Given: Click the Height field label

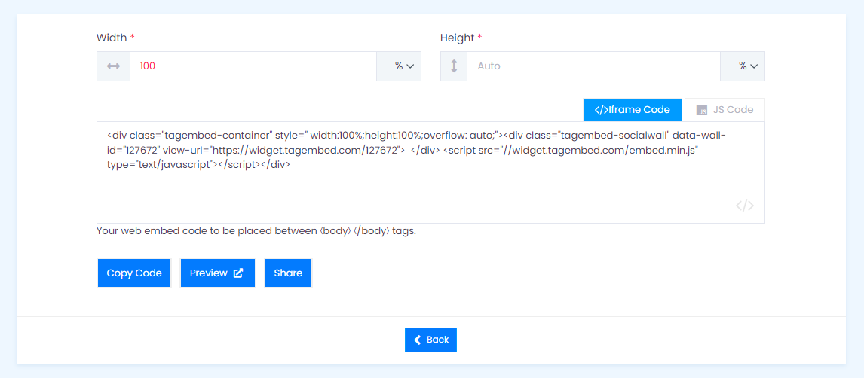Looking at the screenshot, I should point(461,38).
